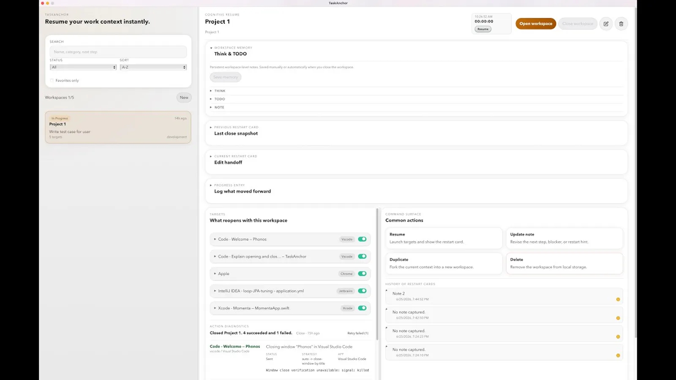Click the Update note action card
The height and width of the screenshot is (380, 676).
(564, 238)
